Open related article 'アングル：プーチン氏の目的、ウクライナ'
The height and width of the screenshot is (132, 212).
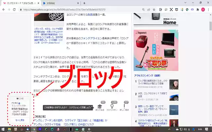(70, 120)
